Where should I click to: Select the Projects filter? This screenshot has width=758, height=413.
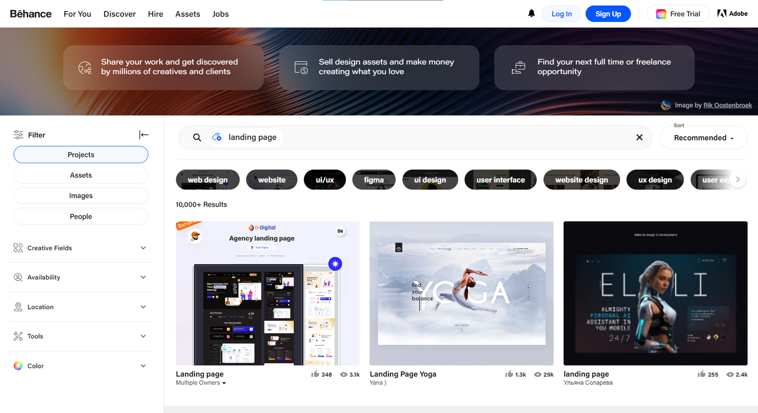click(81, 155)
